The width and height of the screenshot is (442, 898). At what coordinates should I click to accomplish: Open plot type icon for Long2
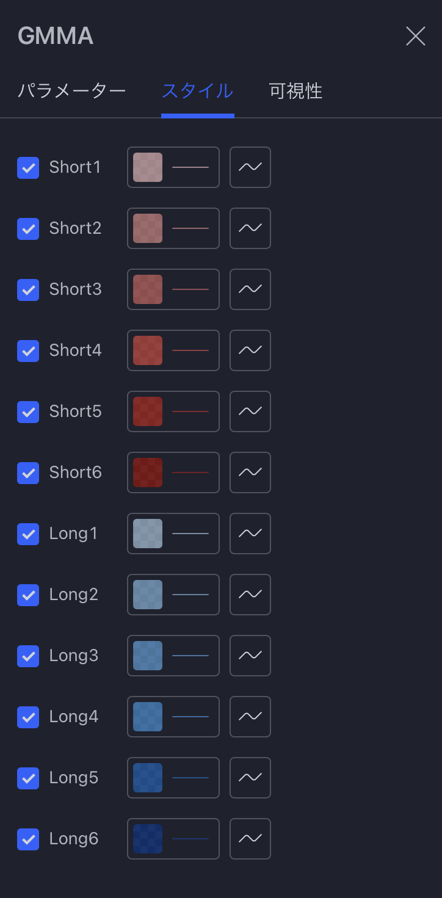250,595
